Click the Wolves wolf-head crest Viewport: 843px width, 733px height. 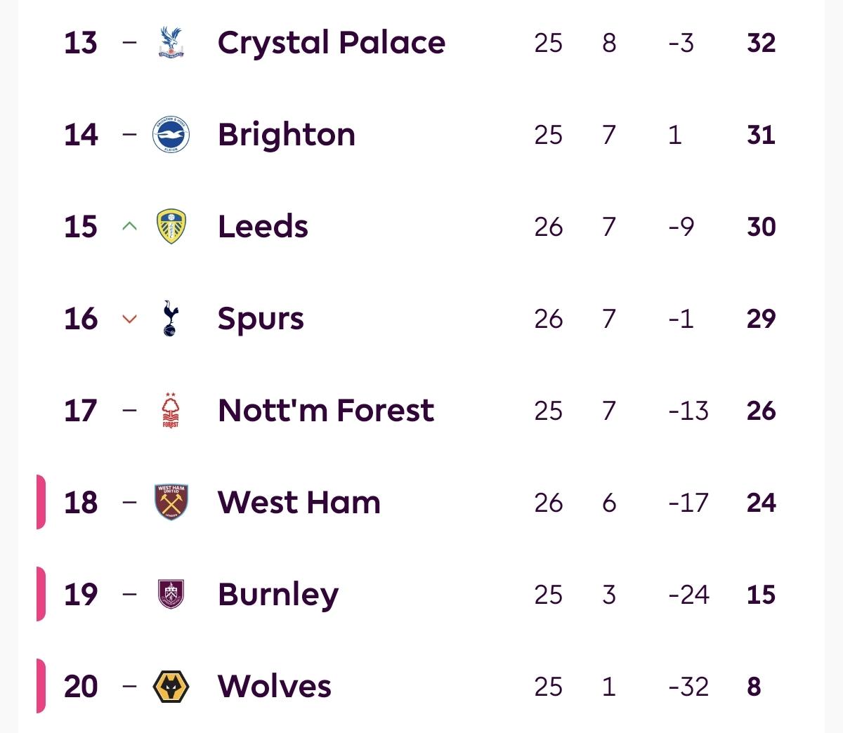pyautogui.click(x=171, y=687)
